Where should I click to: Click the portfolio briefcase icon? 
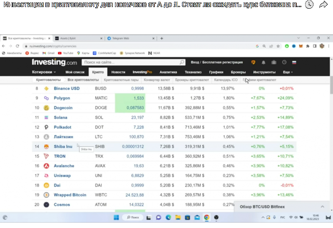pos(274,62)
